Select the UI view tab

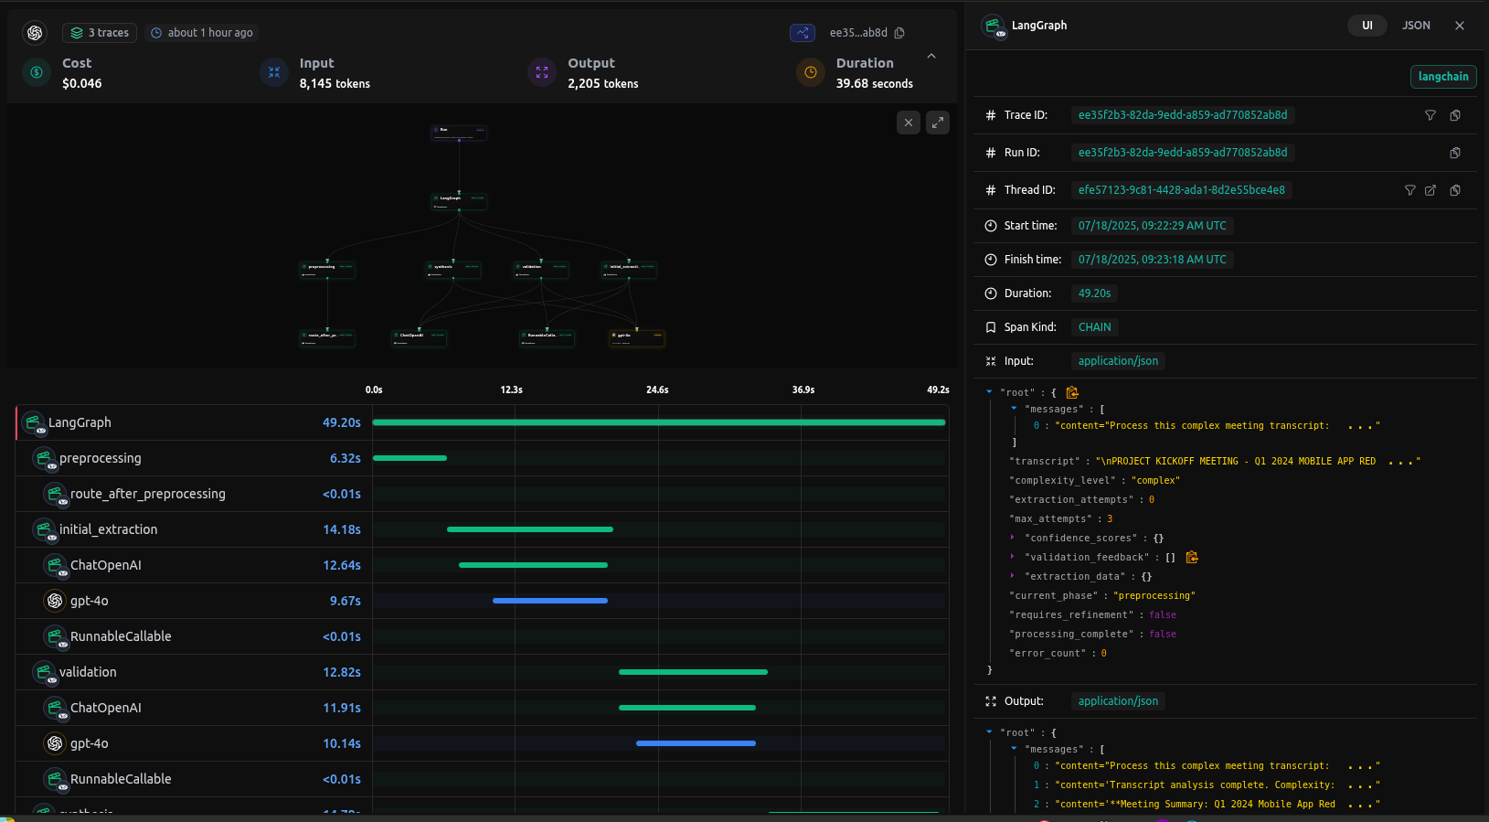[x=1367, y=26]
